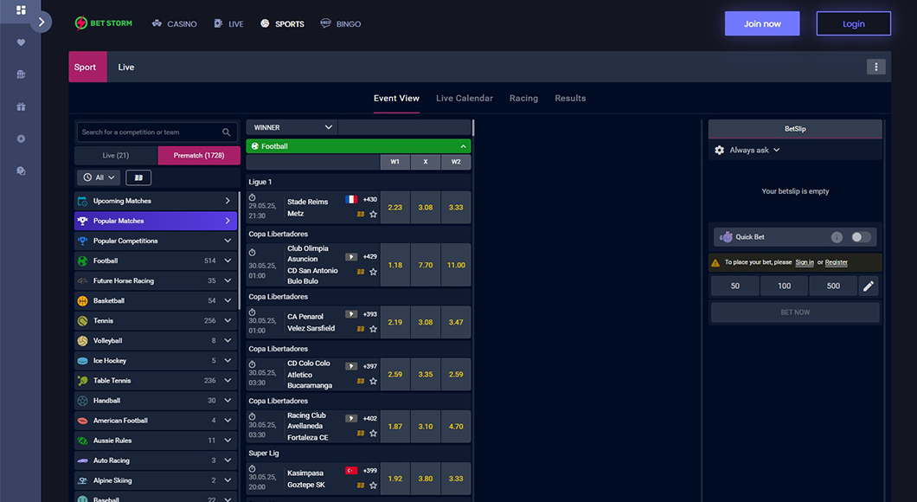
Task: Open BetSlip settings gear icon
Action: point(720,151)
